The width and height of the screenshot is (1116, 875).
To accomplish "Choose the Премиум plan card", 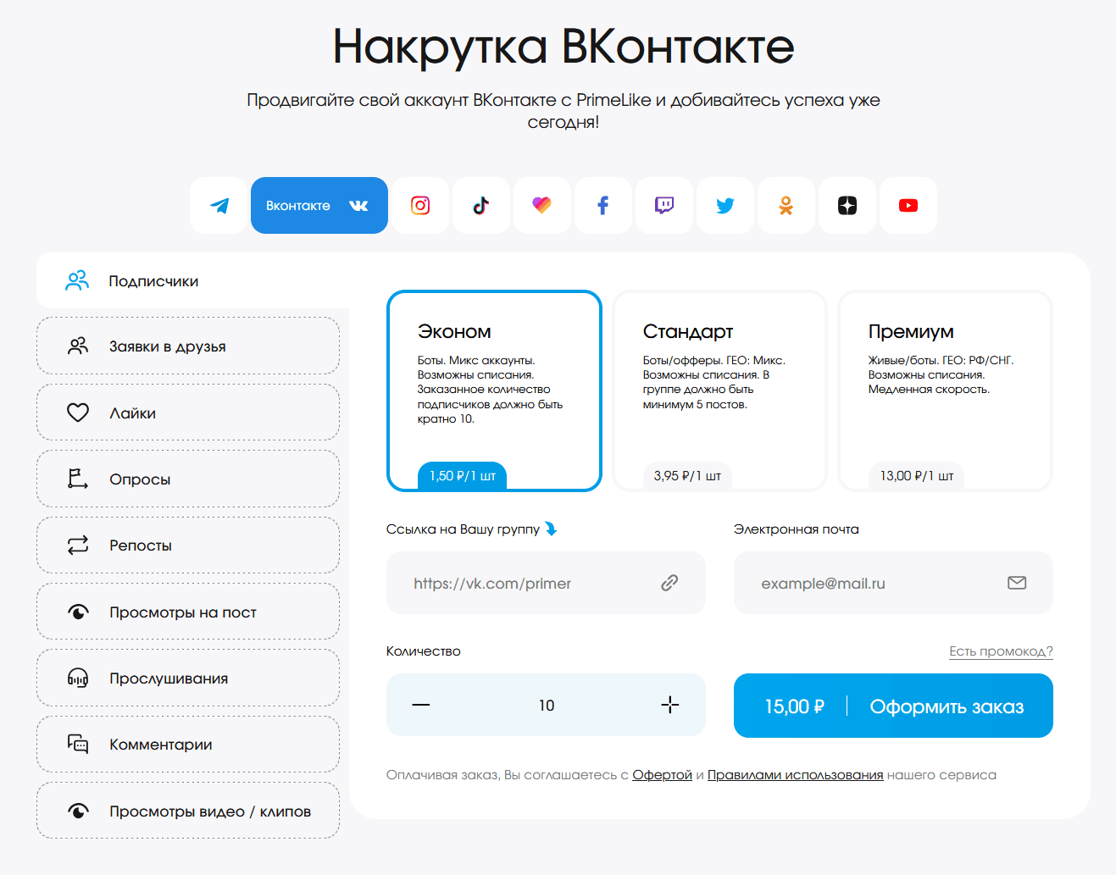I will [945, 390].
